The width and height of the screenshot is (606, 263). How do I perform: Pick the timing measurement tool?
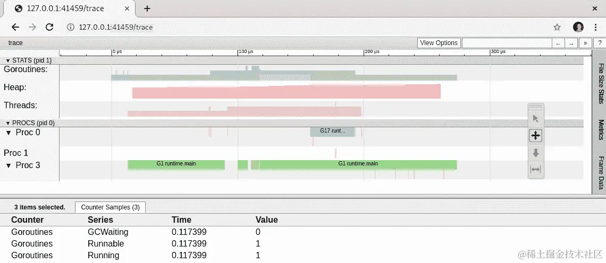coord(536,169)
